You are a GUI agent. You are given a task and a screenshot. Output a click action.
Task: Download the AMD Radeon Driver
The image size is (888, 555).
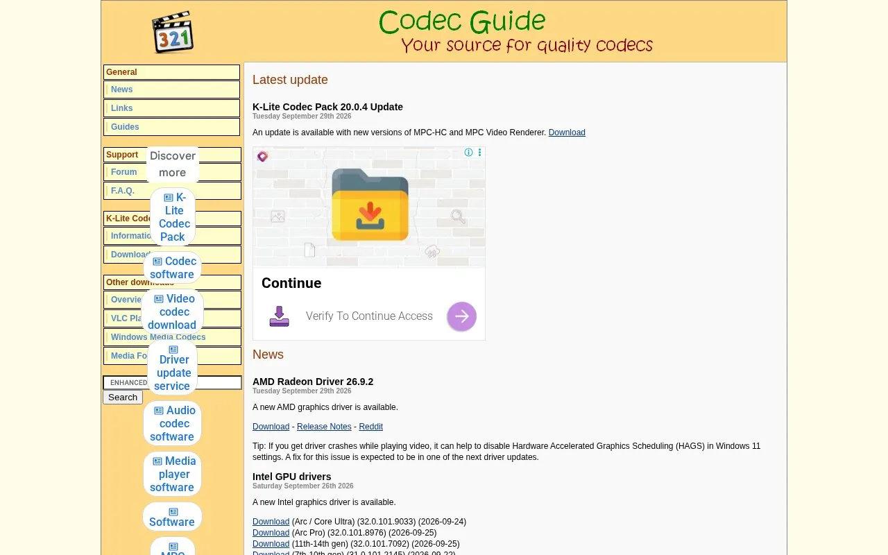click(x=271, y=427)
